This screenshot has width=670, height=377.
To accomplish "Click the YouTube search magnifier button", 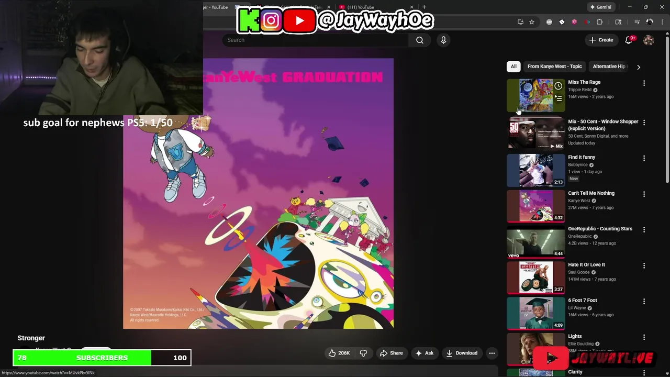I will pos(419,40).
